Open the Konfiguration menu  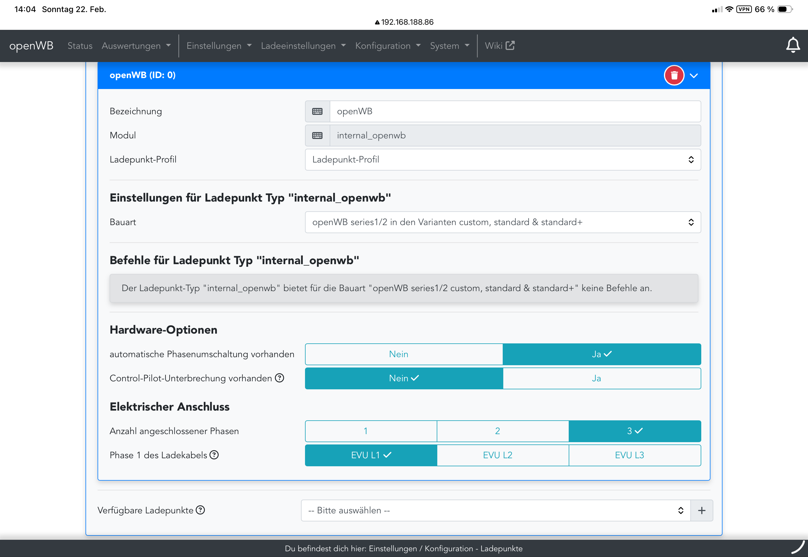click(387, 46)
